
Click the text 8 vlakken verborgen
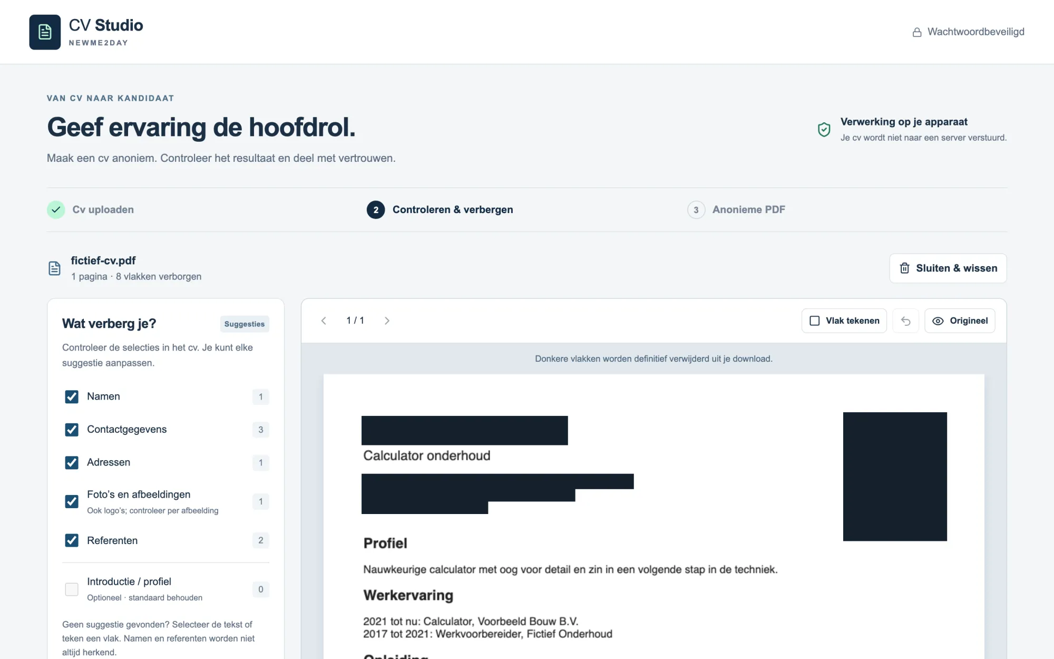click(x=159, y=276)
